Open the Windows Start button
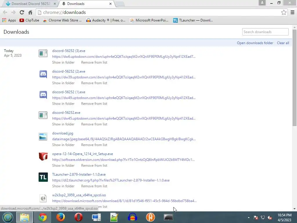297x223 pixels. point(8,217)
